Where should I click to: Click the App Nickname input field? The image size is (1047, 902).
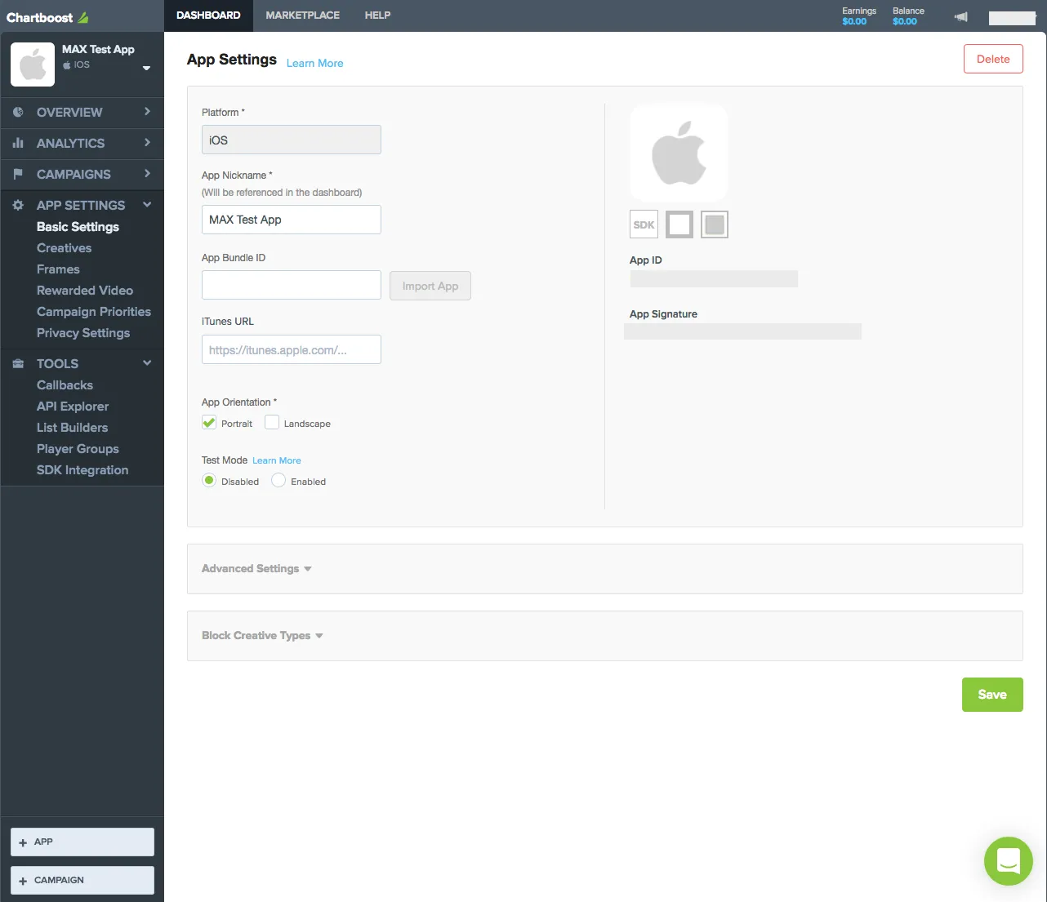[x=292, y=220]
